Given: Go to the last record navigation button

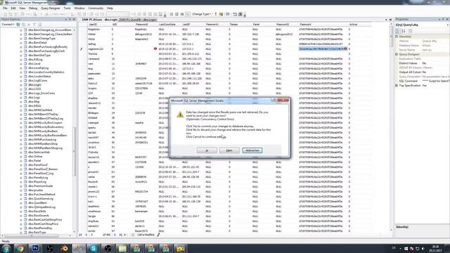Looking at the screenshot, I should point(120,235).
